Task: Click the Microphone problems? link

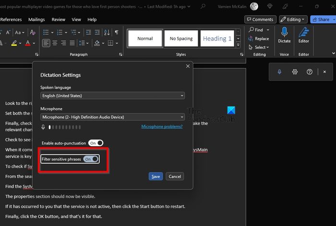Action: [x=162, y=126]
